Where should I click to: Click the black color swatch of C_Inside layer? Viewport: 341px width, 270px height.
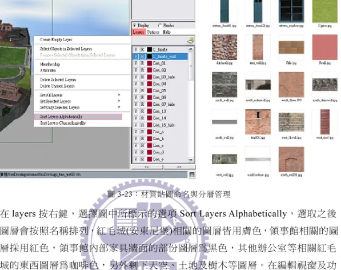150,50
